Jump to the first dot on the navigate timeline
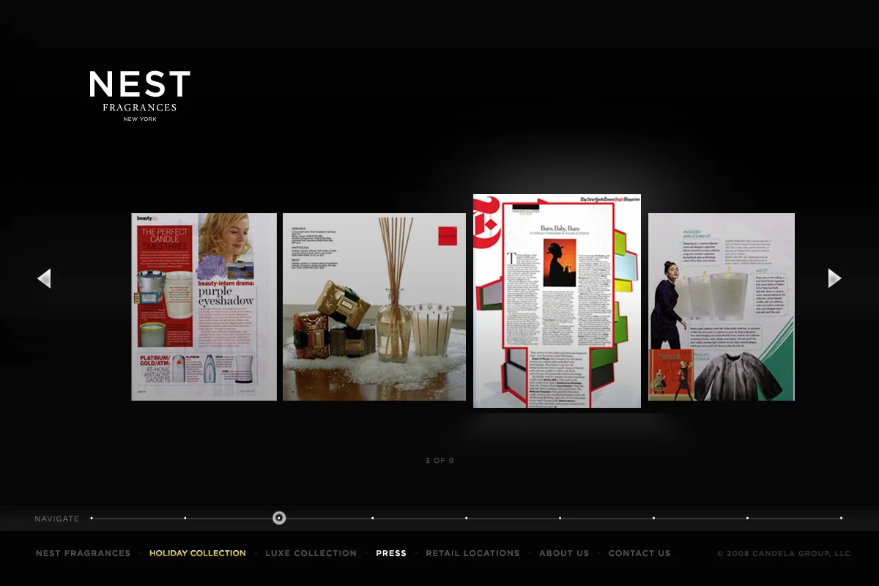The width and height of the screenshot is (879, 586). pyautogui.click(x=92, y=518)
